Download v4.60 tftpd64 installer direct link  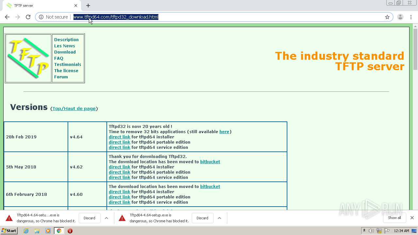pos(120,192)
